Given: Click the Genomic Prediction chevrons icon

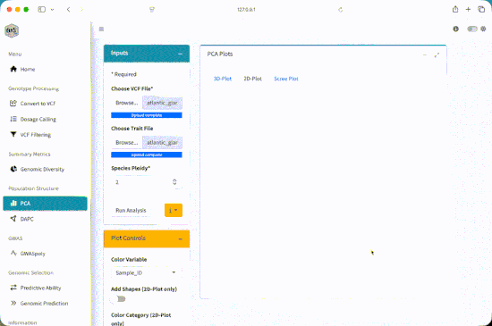Looking at the screenshot, I should click(x=13, y=303).
